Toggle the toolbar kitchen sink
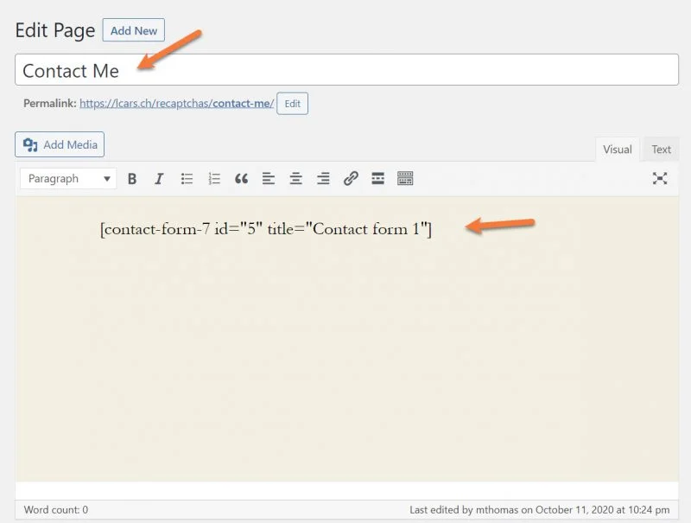 [x=405, y=179]
